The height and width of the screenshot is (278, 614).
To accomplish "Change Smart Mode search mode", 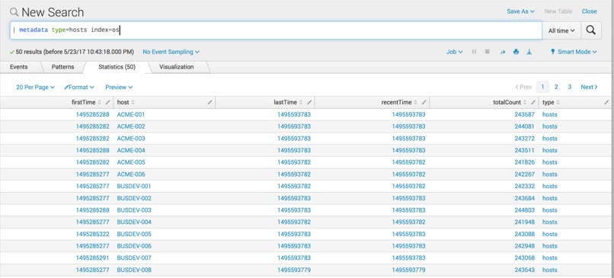I will [x=574, y=52].
